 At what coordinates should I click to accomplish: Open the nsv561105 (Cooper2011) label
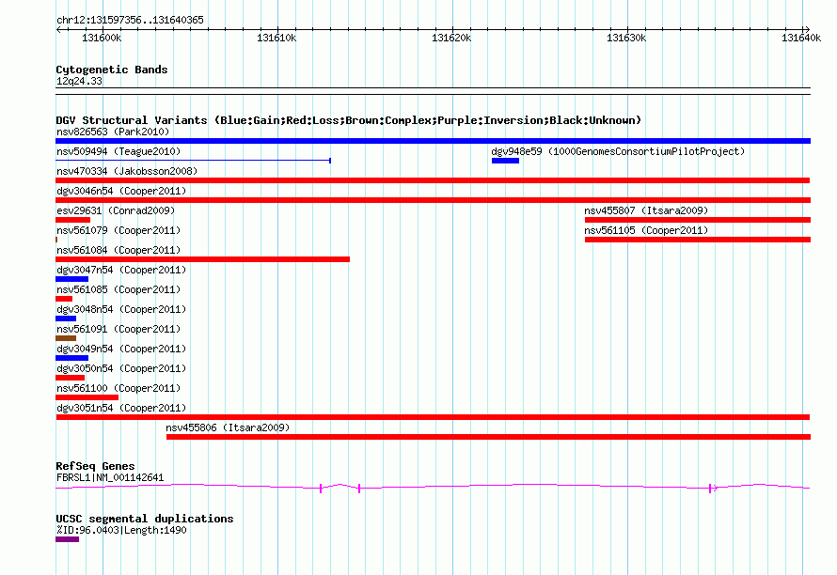click(x=646, y=230)
